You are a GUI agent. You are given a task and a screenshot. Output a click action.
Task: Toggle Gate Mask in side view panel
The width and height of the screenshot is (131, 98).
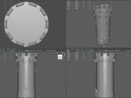[96, 51]
